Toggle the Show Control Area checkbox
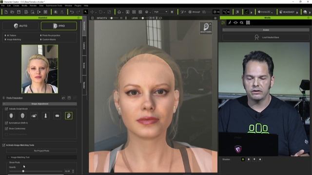312x175 pixels. 6,129
